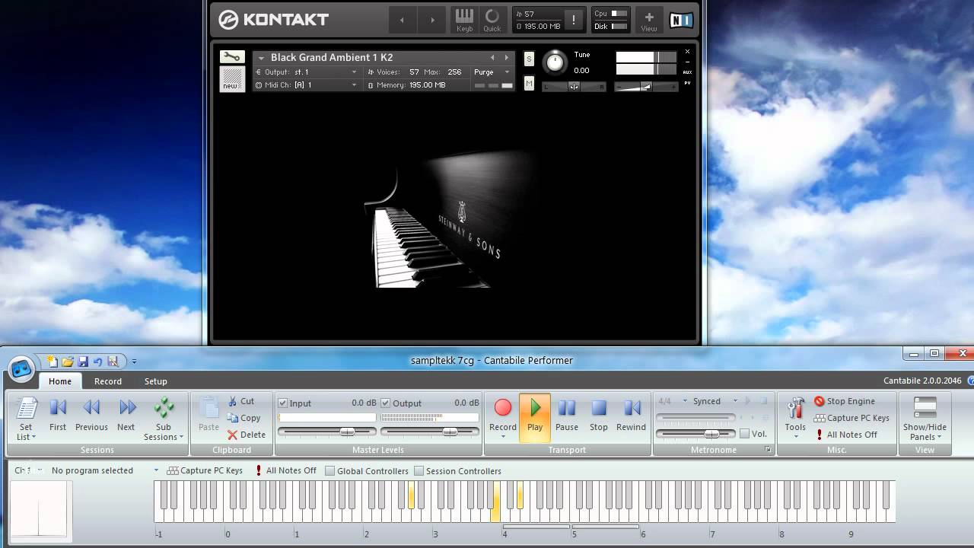The width and height of the screenshot is (974, 548).
Task: Select previous instrument preset arrow in Kontakt
Action: [x=492, y=58]
